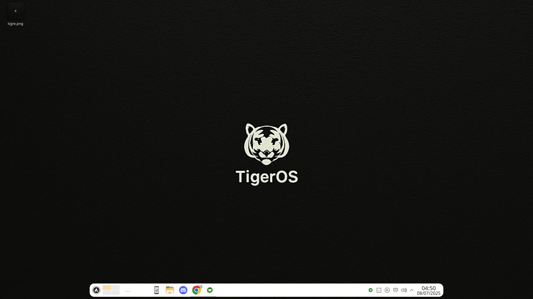This screenshot has width=533, height=299.
Task: Open the wired network connections tray icon
Action: 396,290
